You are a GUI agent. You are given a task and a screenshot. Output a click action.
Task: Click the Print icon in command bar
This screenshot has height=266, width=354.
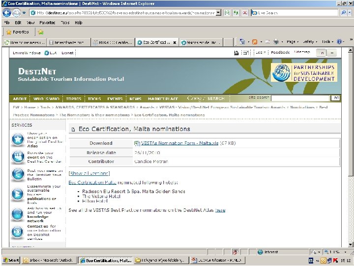click(276, 42)
